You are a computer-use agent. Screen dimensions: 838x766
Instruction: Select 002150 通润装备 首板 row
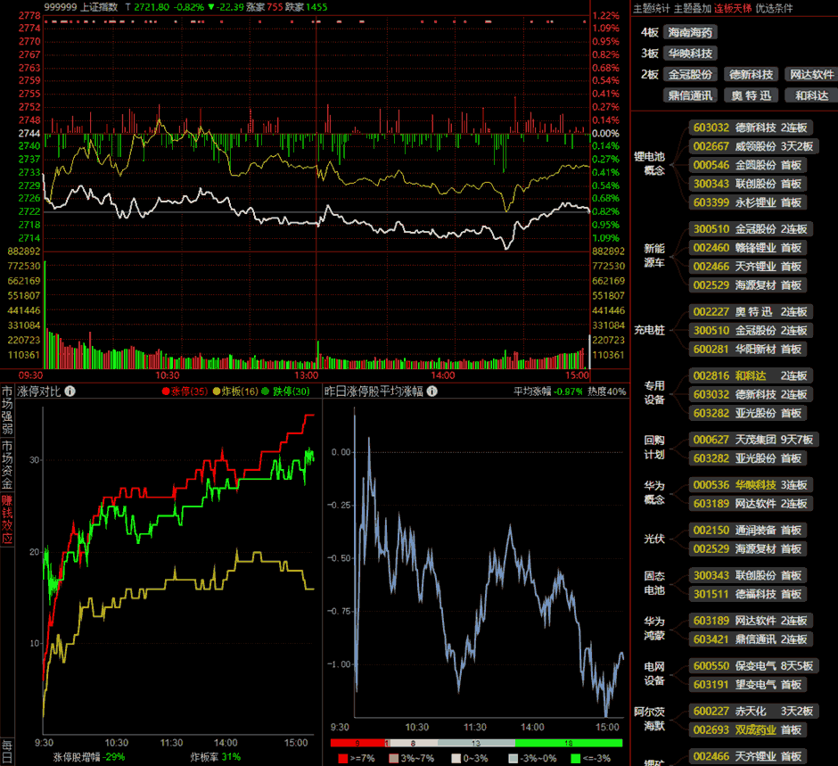point(747,531)
